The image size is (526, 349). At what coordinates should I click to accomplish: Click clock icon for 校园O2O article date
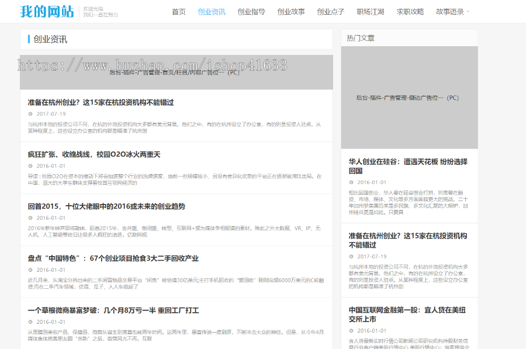pos(30,166)
